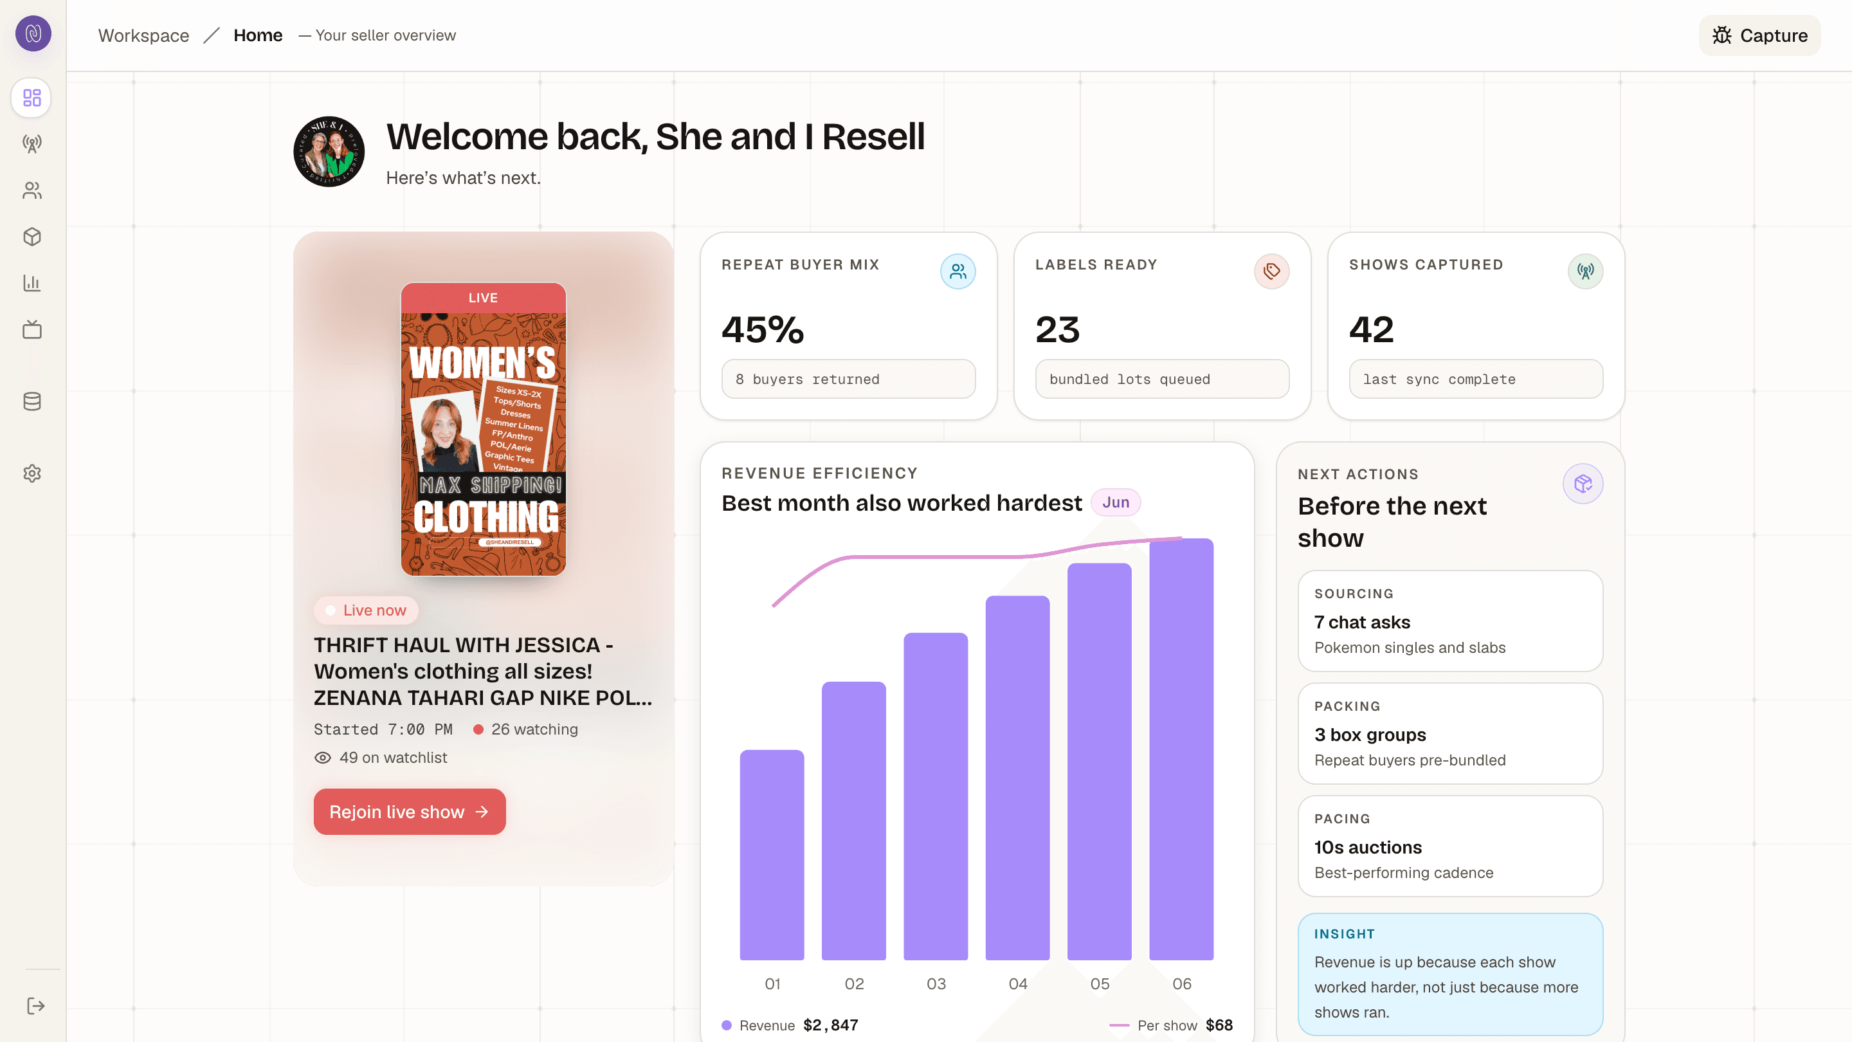The height and width of the screenshot is (1042, 1852).
Task: Open the database icon in sidebar
Action: (x=32, y=401)
